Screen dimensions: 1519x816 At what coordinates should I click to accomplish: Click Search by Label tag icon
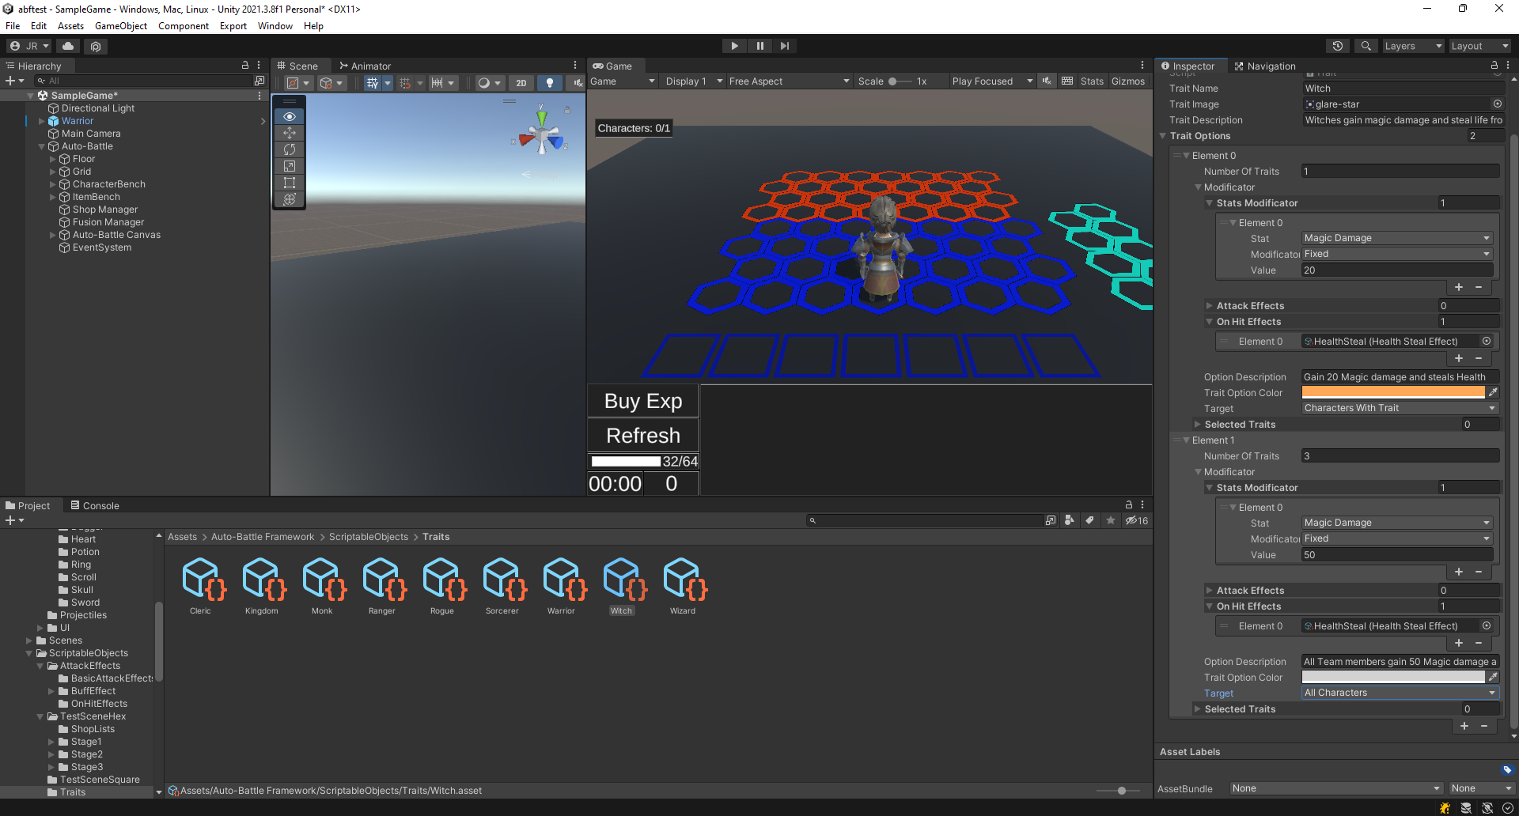(1089, 520)
